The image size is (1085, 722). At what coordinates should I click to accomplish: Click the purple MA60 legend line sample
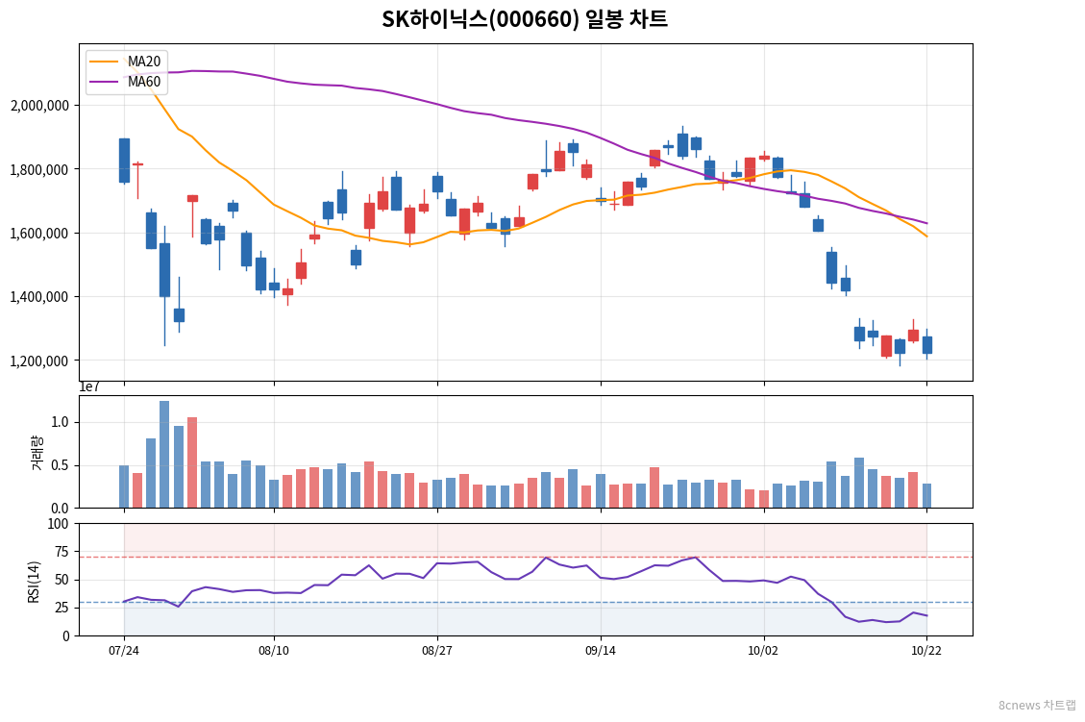coord(105,82)
